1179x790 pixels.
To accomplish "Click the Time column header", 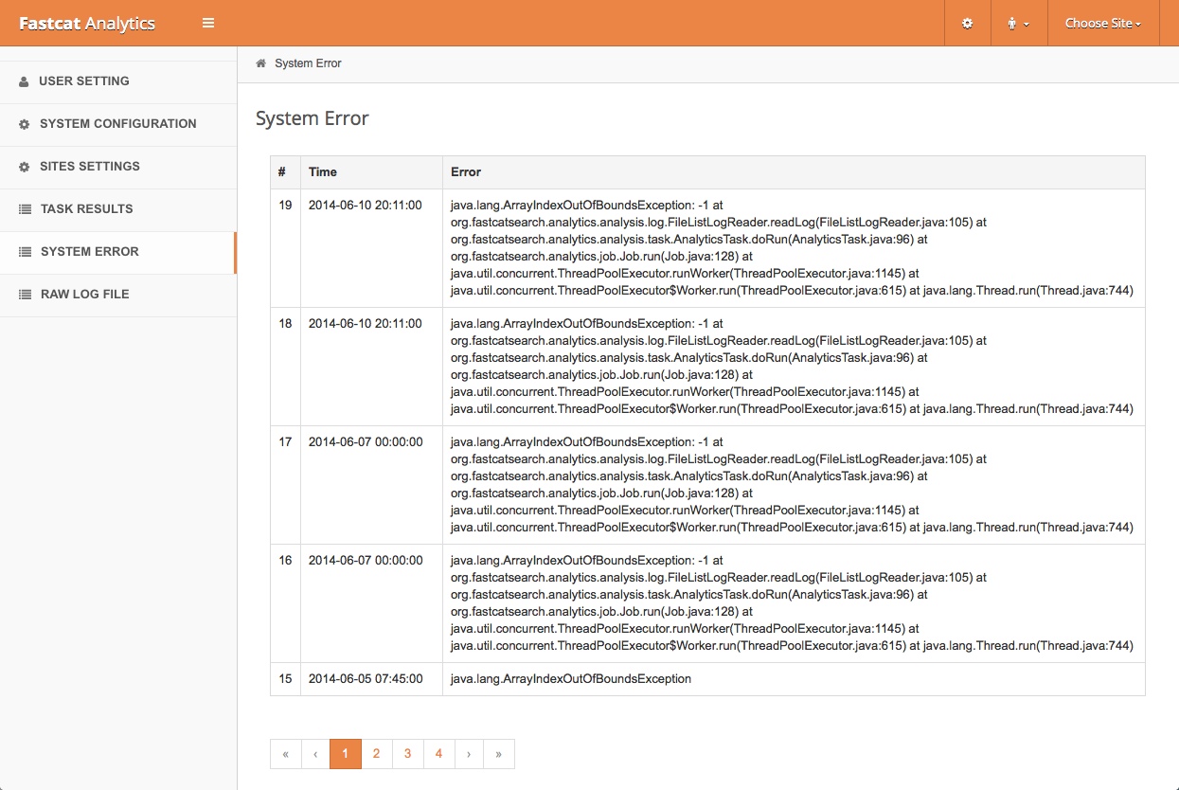I will pyautogui.click(x=371, y=172).
